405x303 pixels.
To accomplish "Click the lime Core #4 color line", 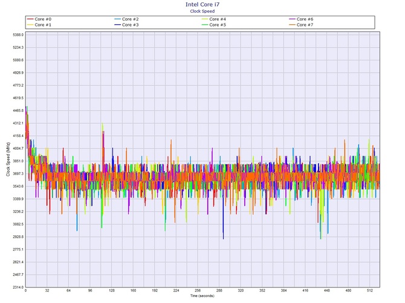I will (205, 19).
